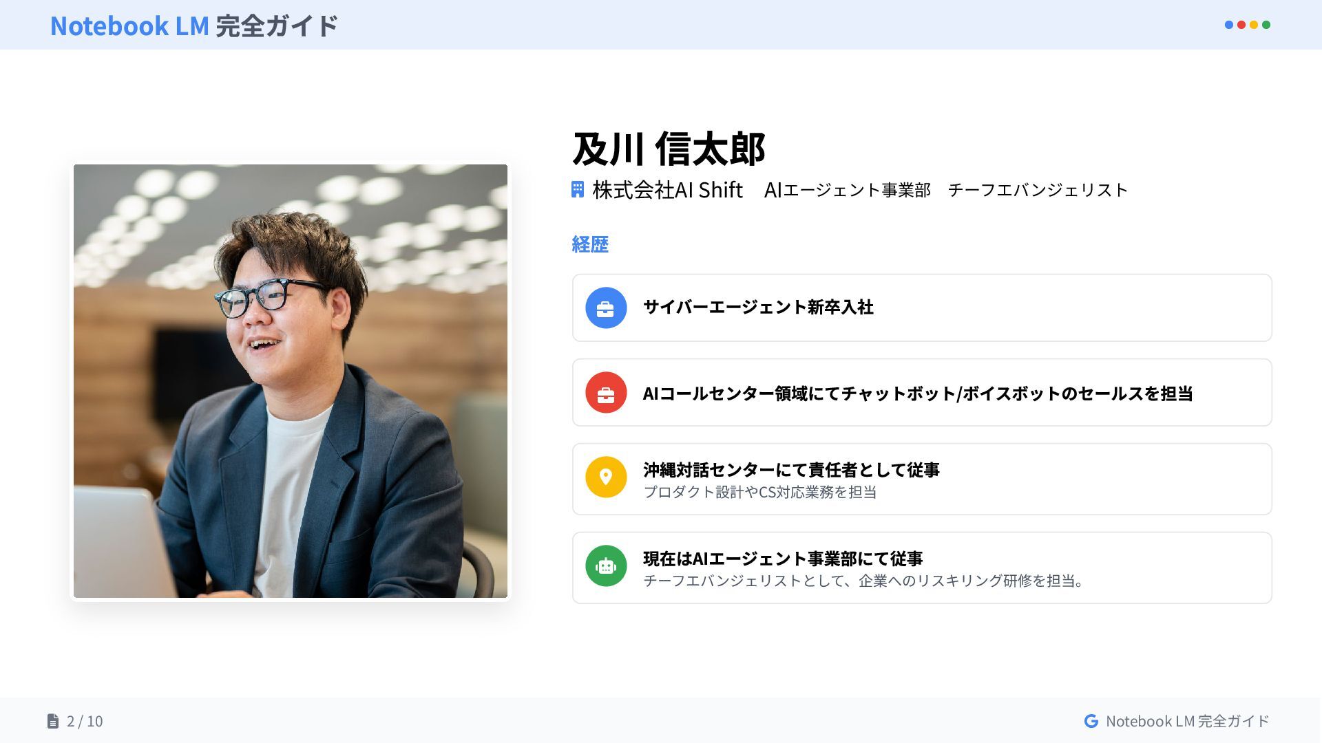
Task: Click the Notebook LM 完全ガイド header title
Action: (194, 25)
